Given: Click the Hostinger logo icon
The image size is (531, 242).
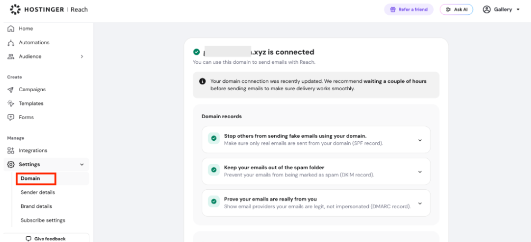Looking at the screenshot, I should pyautogui.click(x=15, y=9).
